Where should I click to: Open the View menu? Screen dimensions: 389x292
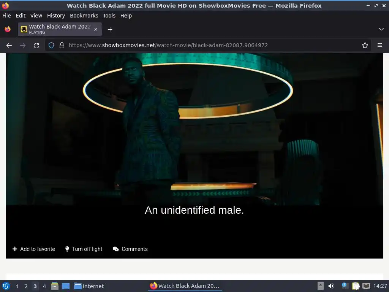[x=36, y=16]
